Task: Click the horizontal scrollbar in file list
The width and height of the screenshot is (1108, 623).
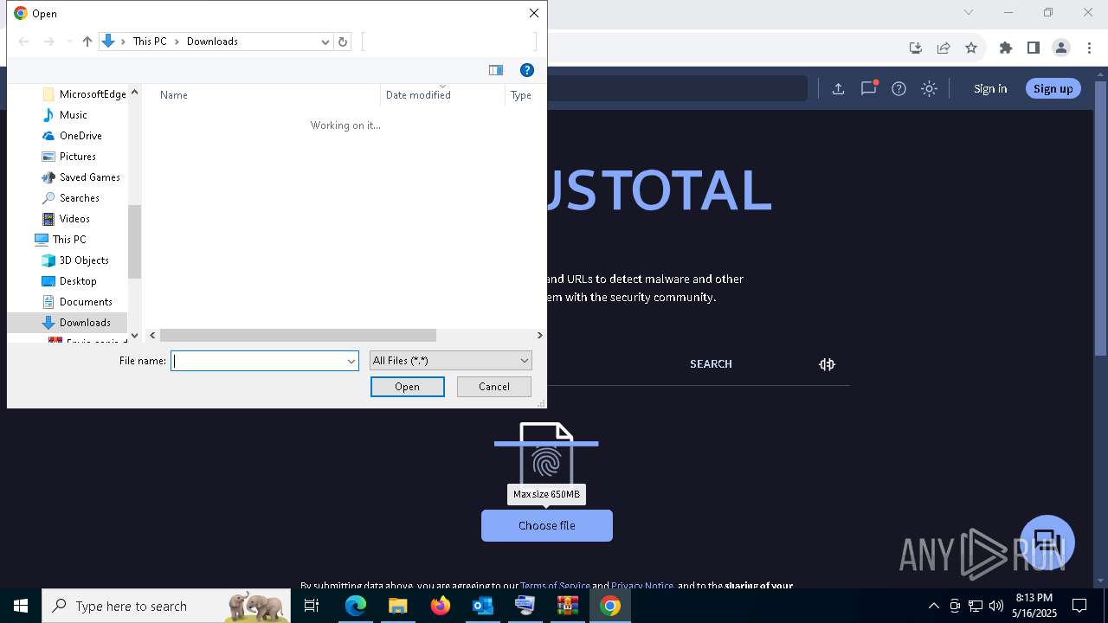Action: [298, 335]
